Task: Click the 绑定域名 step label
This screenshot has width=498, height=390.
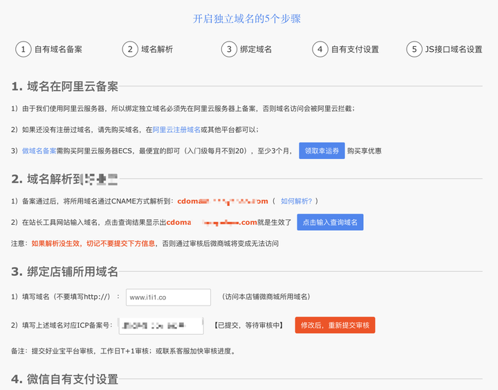Action: click(256, 49)
